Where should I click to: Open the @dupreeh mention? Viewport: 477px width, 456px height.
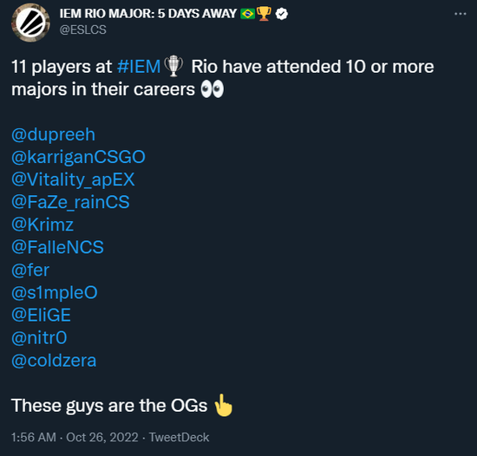53,134
